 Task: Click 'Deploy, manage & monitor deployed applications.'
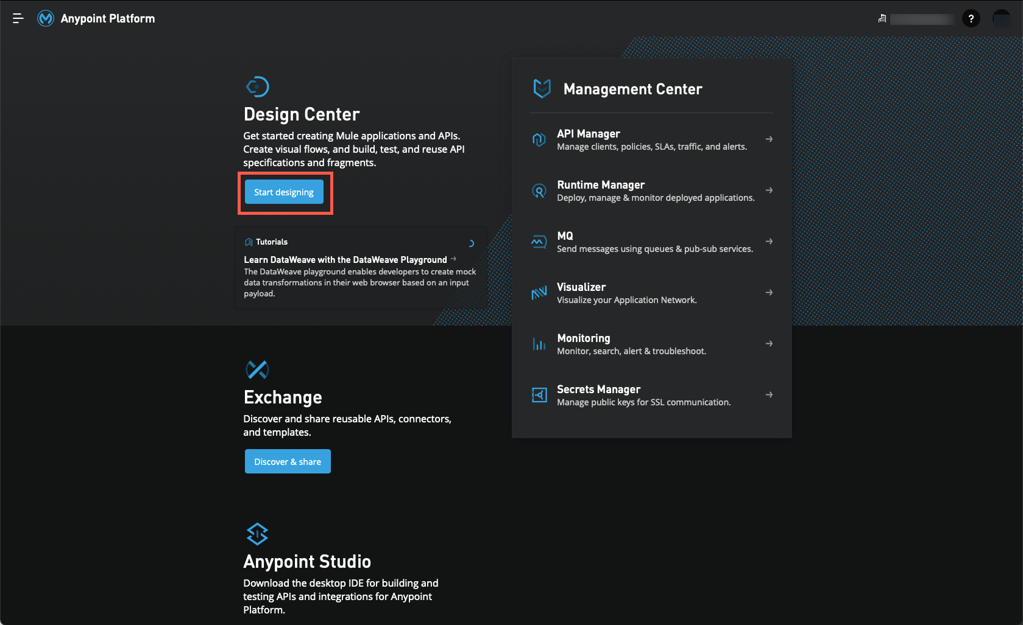point(656,198)
